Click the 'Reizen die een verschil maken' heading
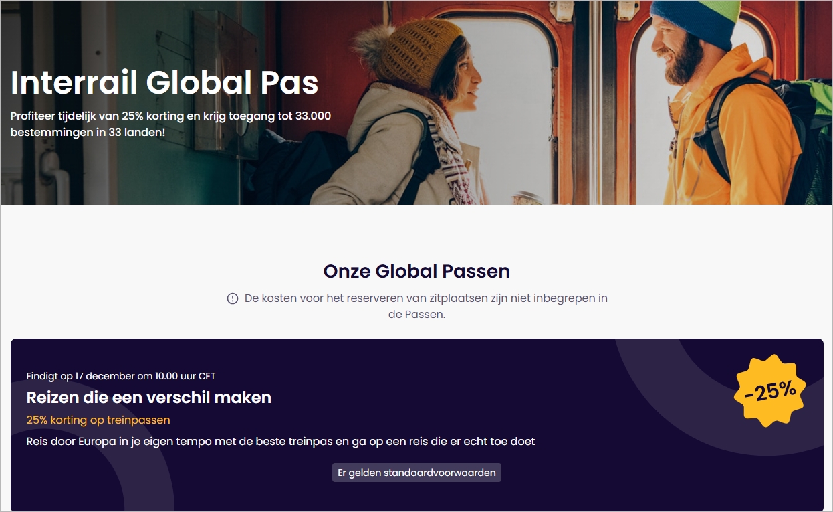The height and width of the screenshot is (512, 833). 148,397
